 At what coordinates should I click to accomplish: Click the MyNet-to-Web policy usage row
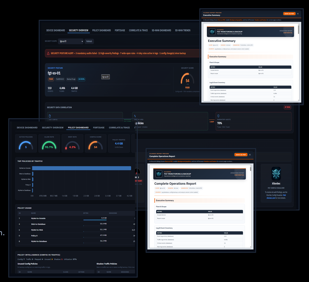click(x=76, y=230)
